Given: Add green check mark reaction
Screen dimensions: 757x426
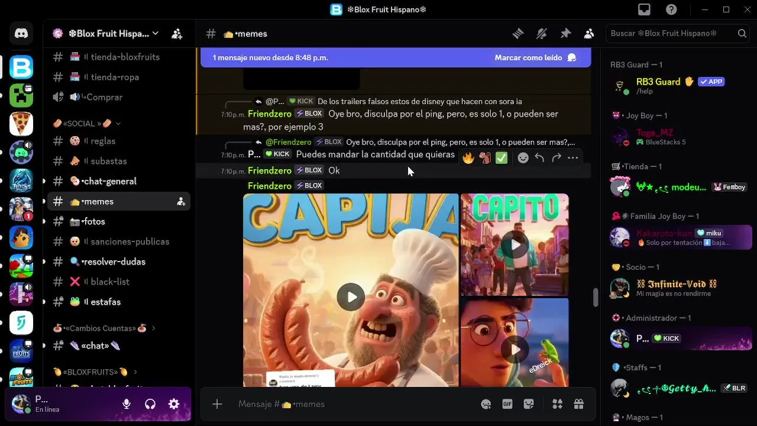Looking at the screenshot, I should tap(502, 158).
